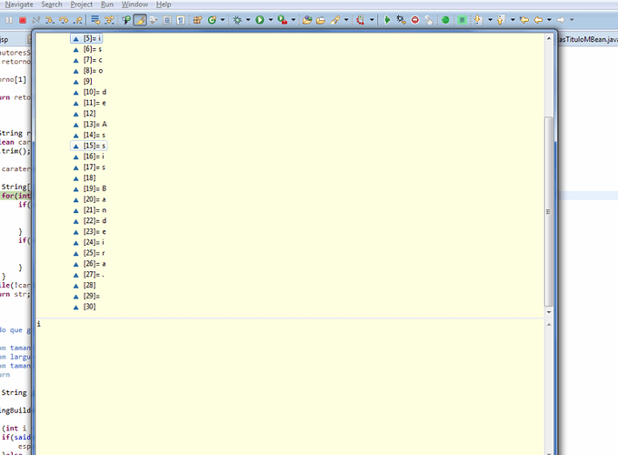
Task: Click the detail pane scroll-up arrow
Action: pos(549,324)
